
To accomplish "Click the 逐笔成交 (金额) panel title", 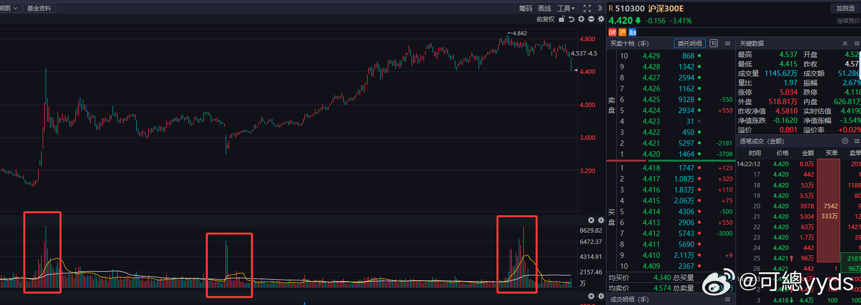I will [762, 141].
